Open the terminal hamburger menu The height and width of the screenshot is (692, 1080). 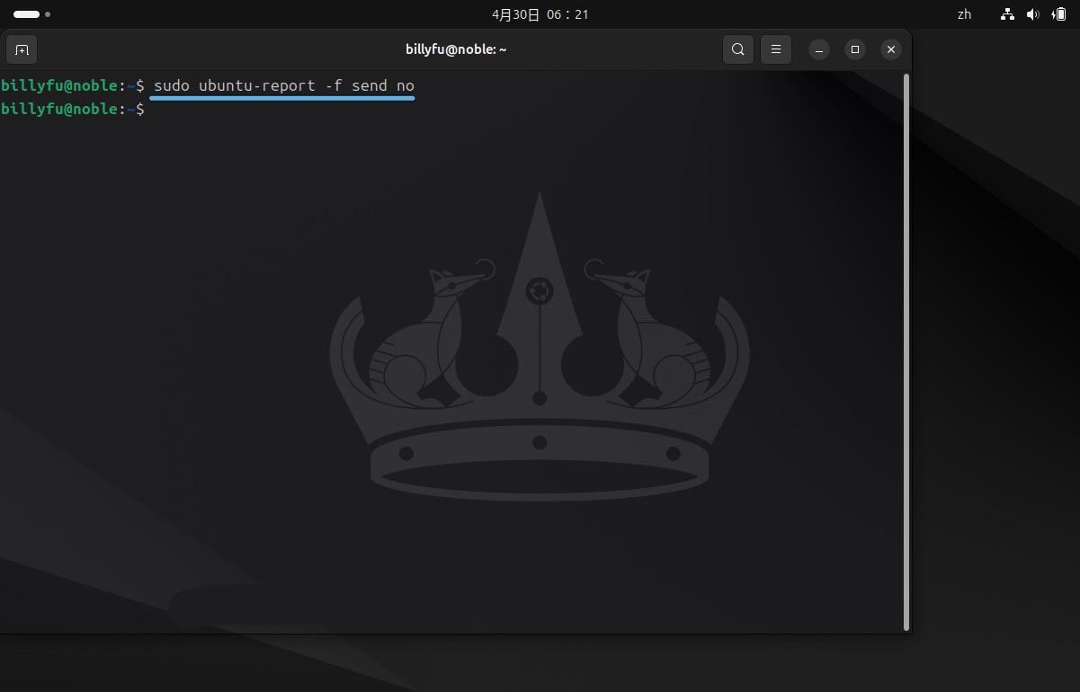click(775, 49)
